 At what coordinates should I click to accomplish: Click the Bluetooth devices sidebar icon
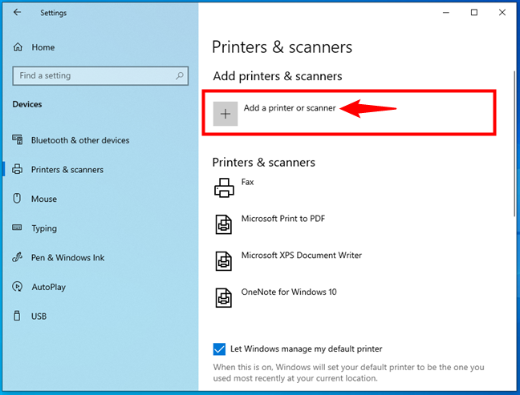(x=18, y=139)
